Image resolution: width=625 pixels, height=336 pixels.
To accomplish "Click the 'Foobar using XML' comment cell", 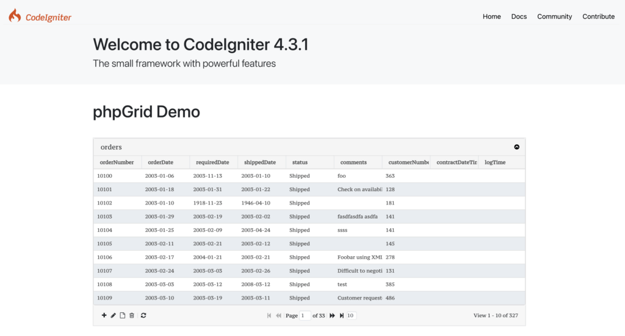I will [358, 257].
